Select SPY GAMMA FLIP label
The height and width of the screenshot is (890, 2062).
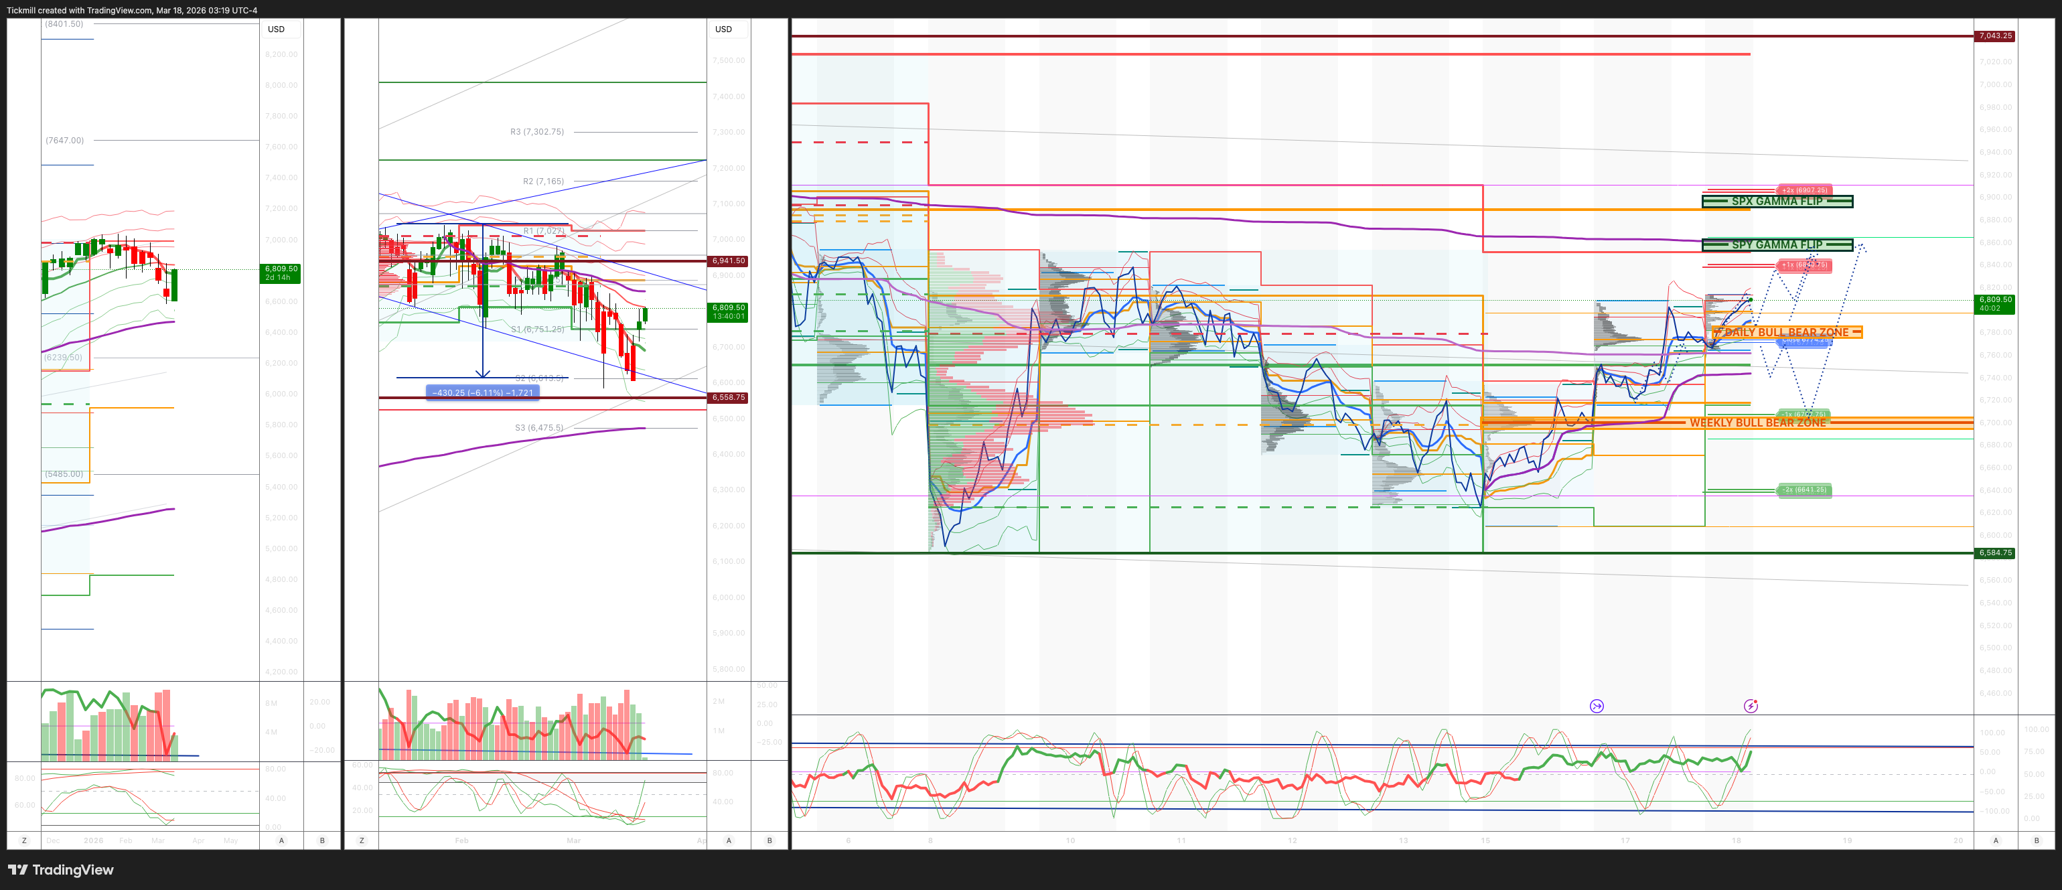pyautogui.click(x=1776, y=245)
